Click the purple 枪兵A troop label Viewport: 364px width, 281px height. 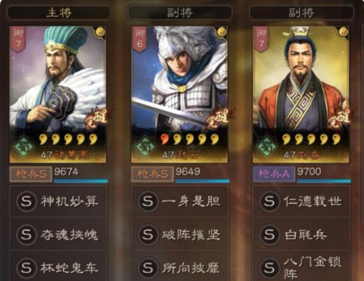click(x=274, y=174)
